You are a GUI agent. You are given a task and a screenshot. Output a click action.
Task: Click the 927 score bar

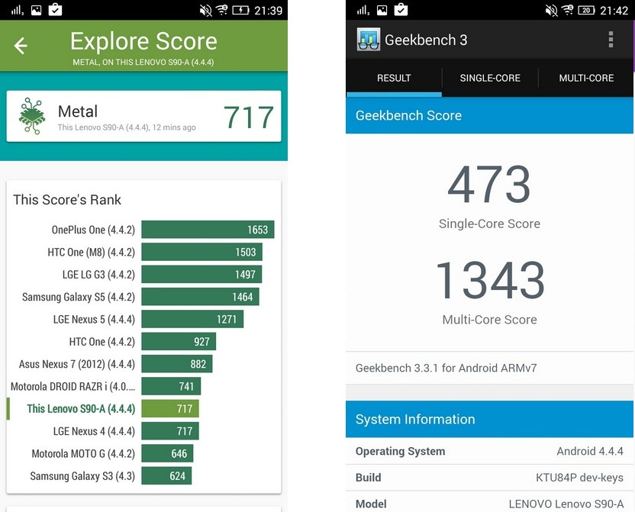pos(179,342)
